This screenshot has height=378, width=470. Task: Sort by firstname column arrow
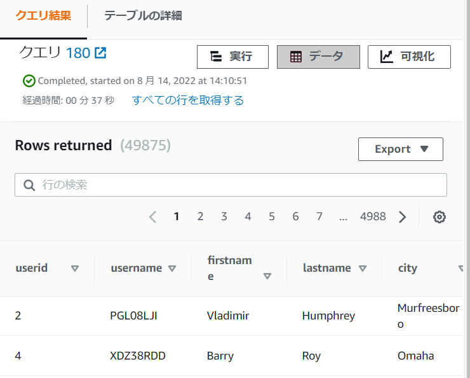(267, 276)
